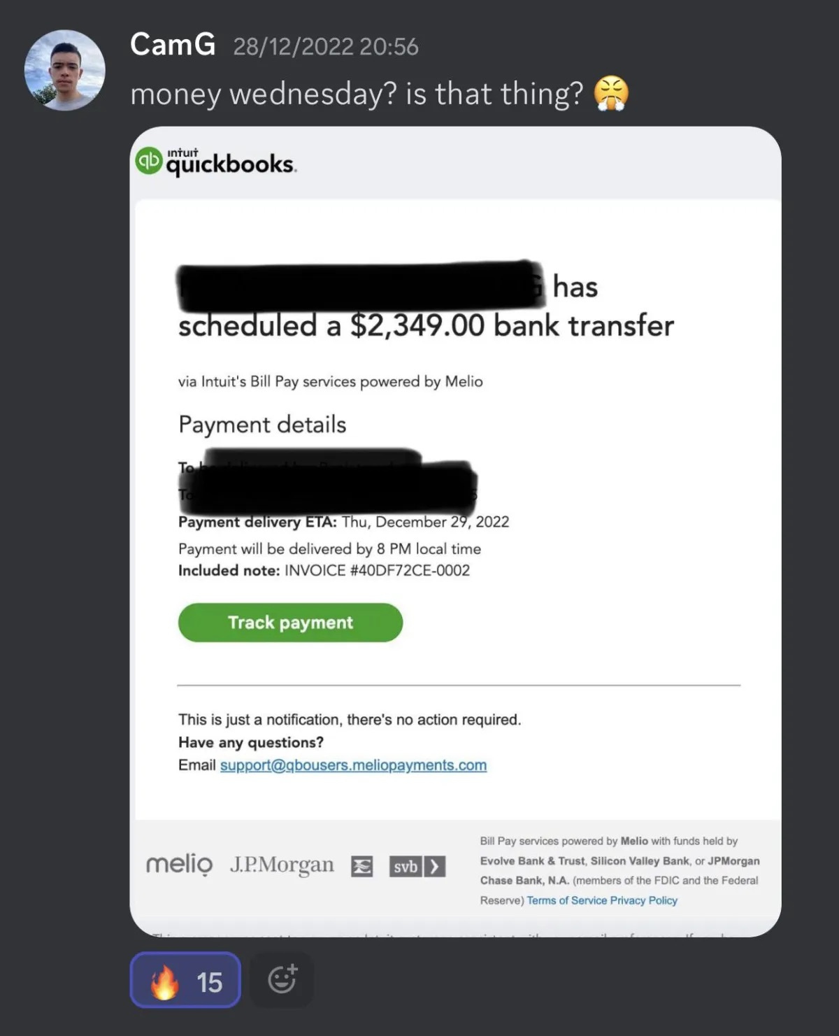The height and width of the screenshot is (1036, 839).
Task: Click the QuickBooks green qb logo icon
Action: click(148, 162)
